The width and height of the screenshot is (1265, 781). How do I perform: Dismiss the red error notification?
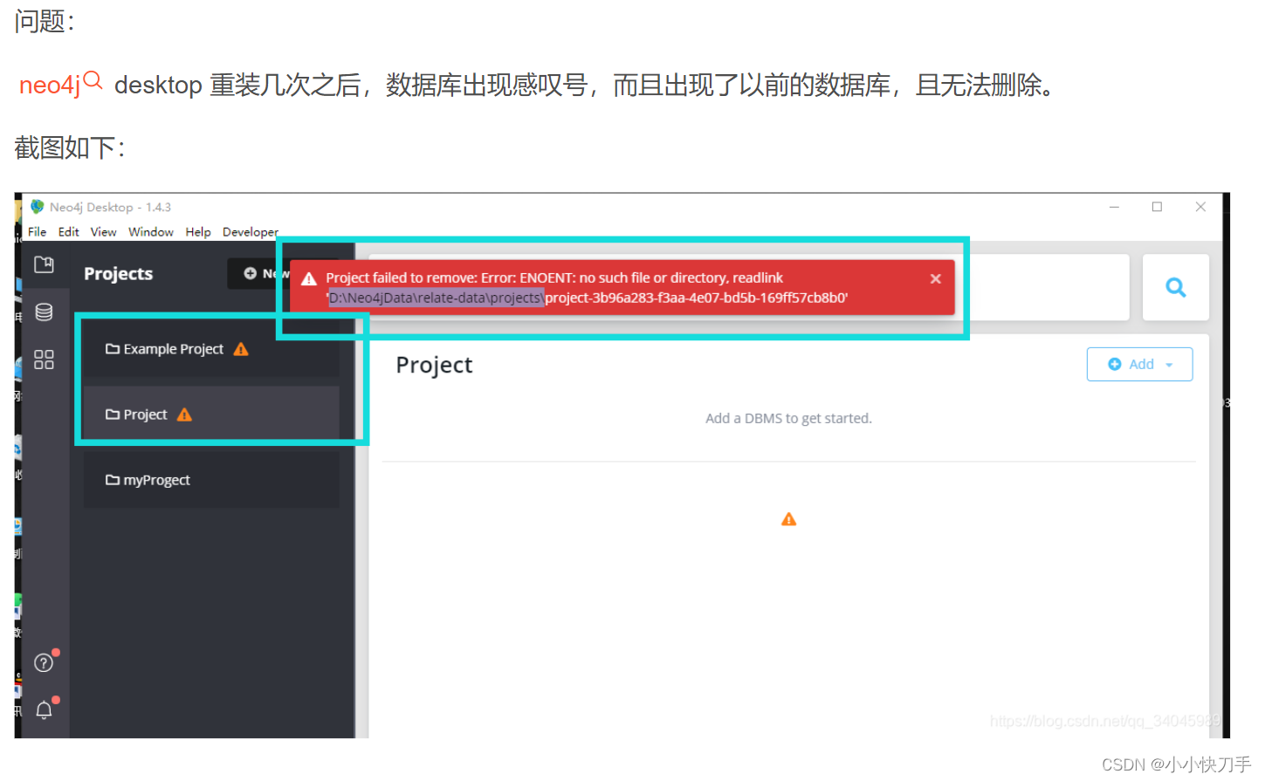coord(935,278)
